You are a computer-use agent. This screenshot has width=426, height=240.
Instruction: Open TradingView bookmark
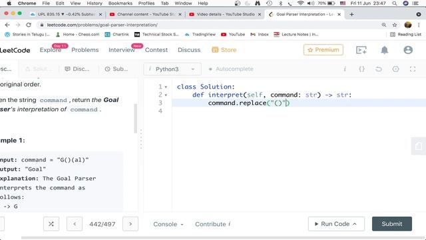point(200,34)
